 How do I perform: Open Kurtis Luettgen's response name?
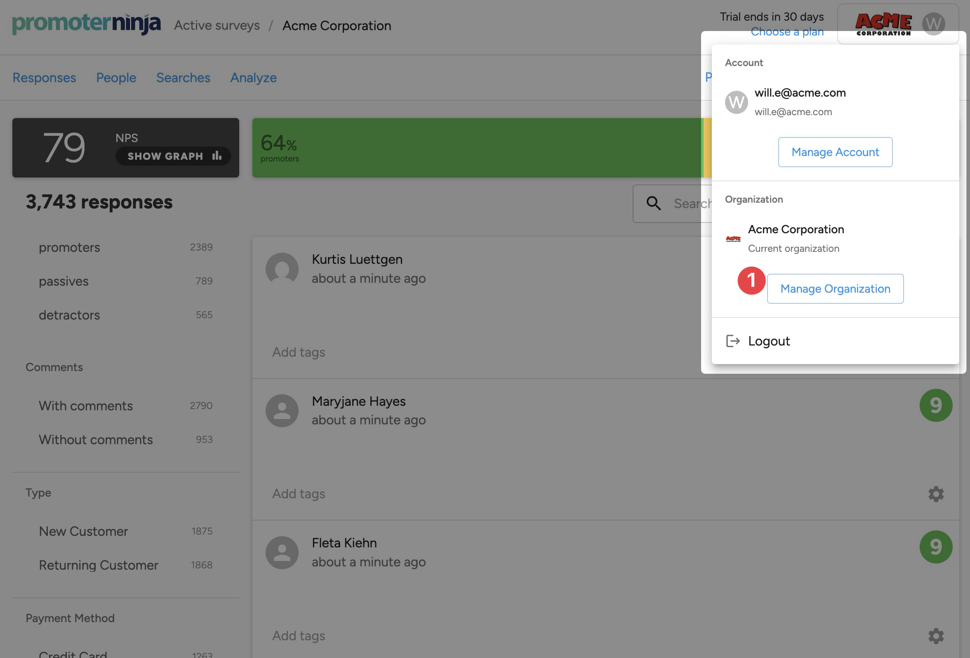357,259
